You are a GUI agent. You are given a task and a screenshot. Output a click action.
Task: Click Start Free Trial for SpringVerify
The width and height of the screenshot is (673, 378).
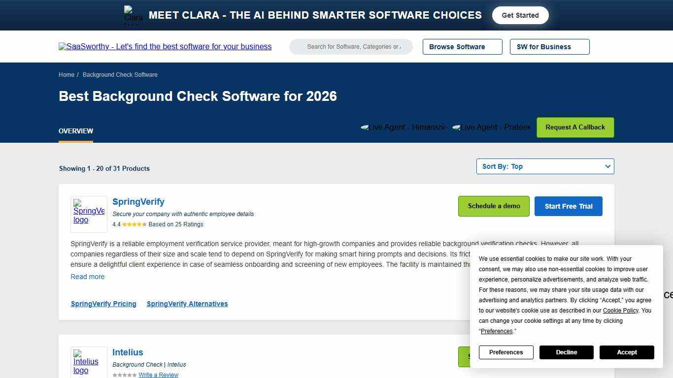(x=568, y=206)
